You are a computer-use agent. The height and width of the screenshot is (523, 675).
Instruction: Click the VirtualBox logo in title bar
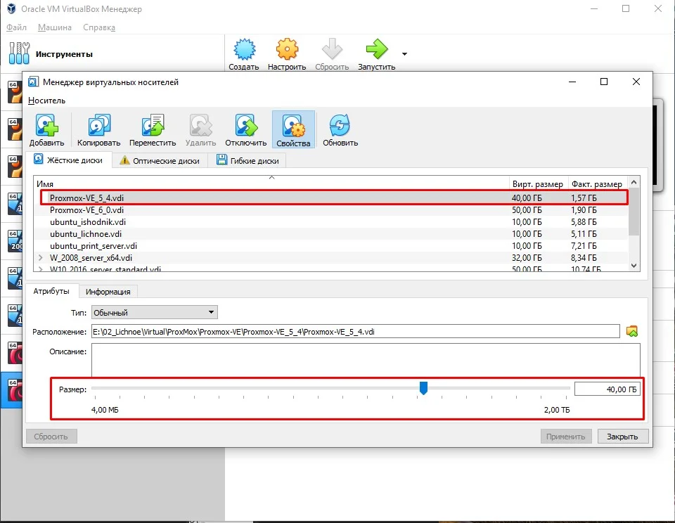(x=12, y=8)
